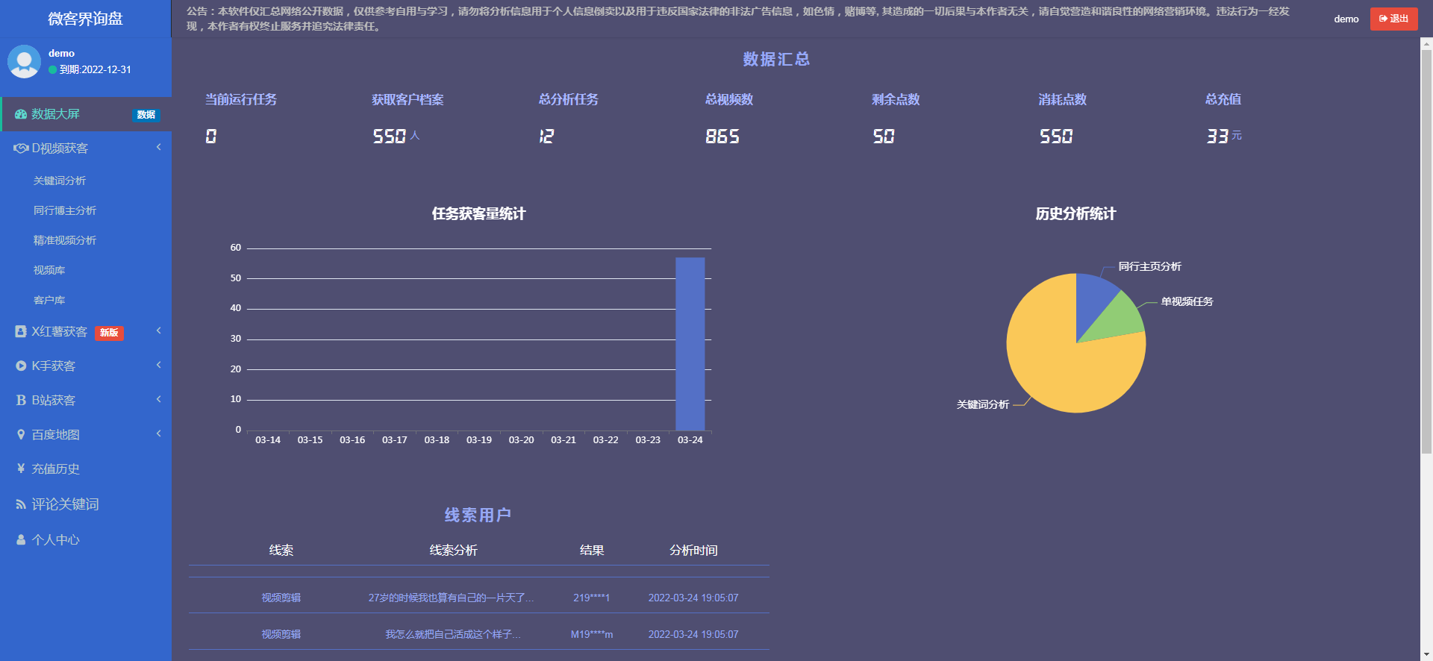The height and width of the screenshot is (661, 1433).
Task: Click the 获取客户档案 value 550
Action: pos(389,137)
